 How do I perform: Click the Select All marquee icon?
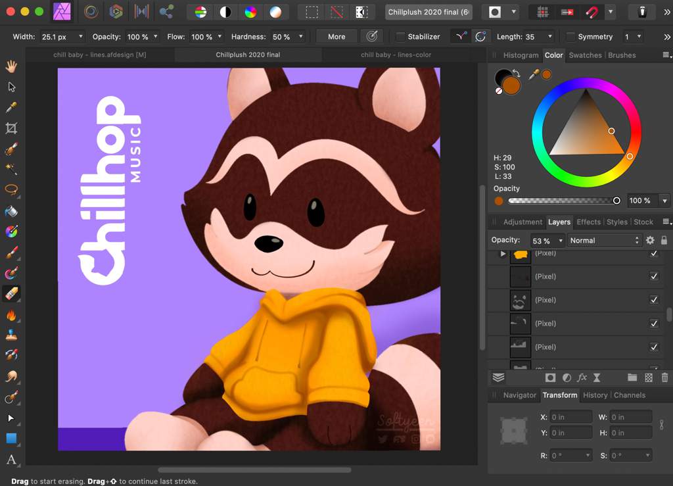[312, 12]
